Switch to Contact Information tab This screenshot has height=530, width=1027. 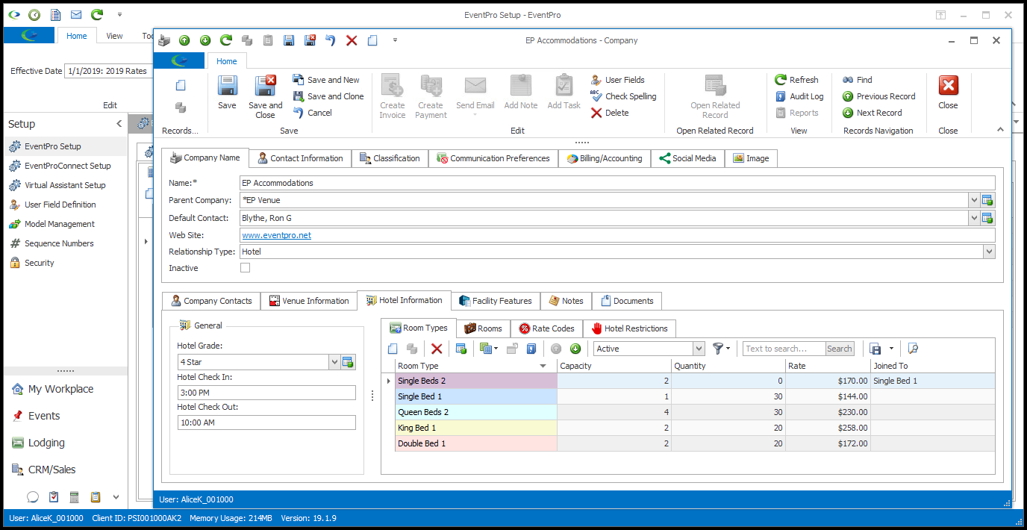point(299,158)
